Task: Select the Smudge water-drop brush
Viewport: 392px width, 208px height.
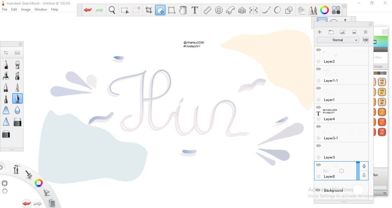Action: coord(17,110)
